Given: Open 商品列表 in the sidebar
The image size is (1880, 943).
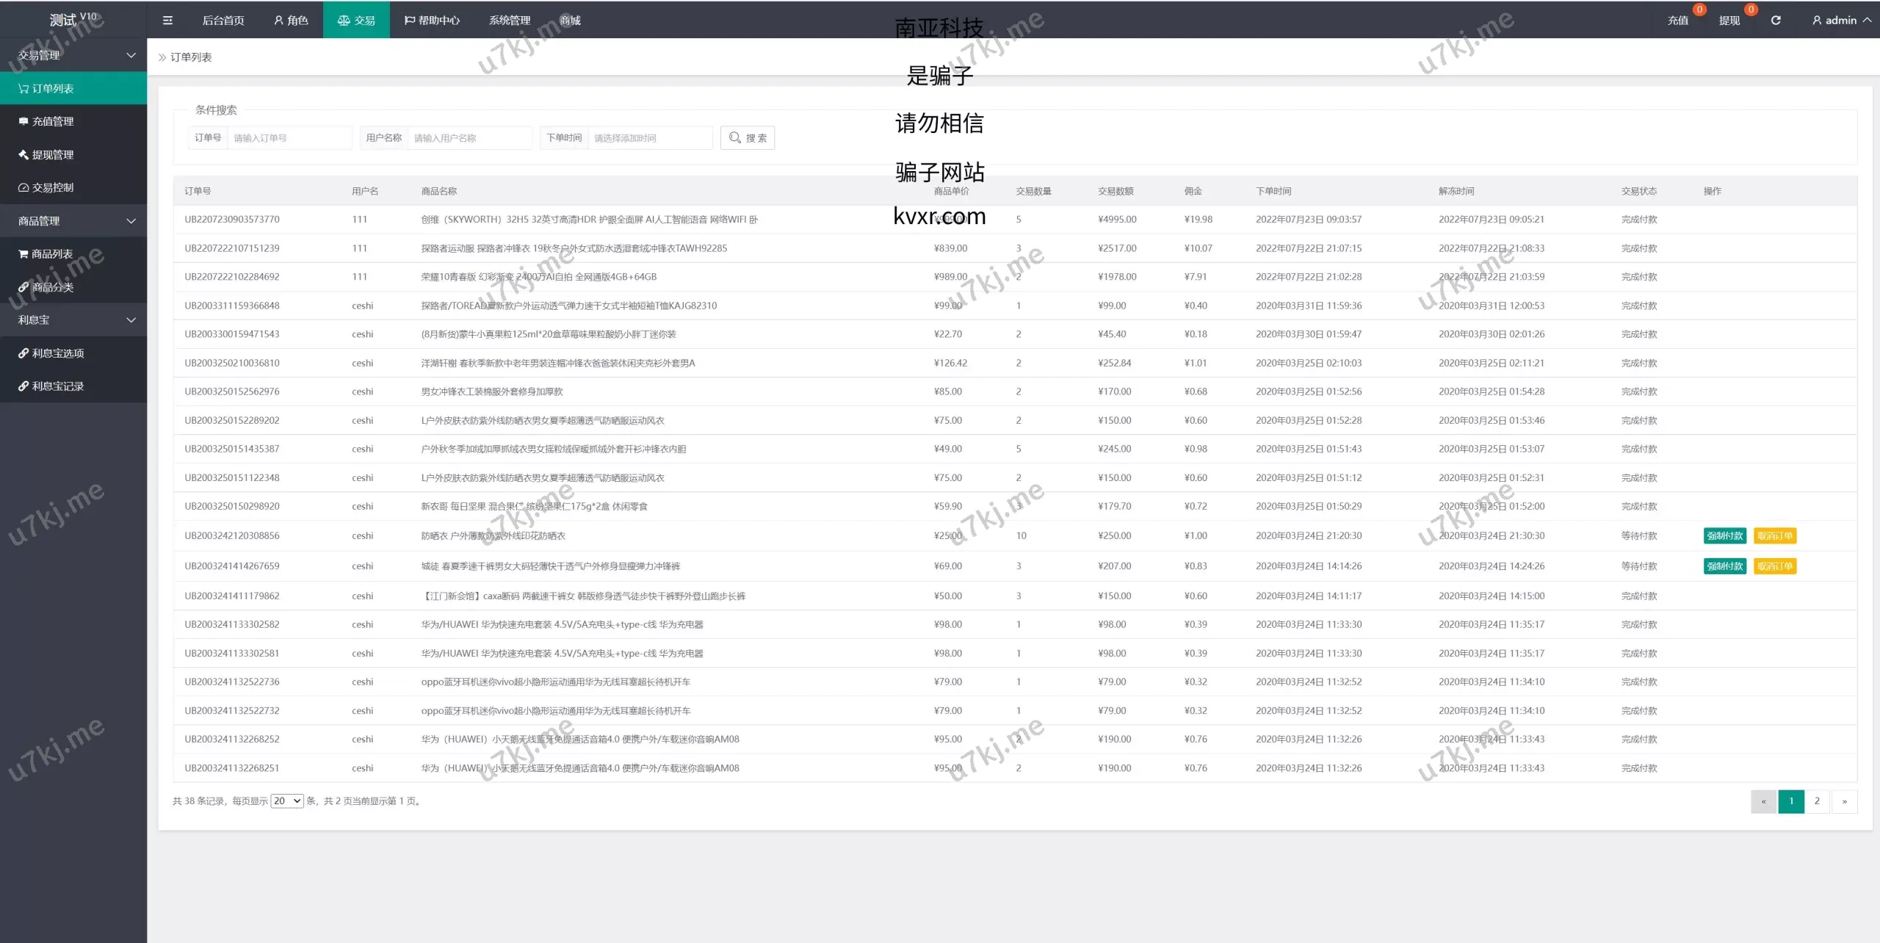Looking at the screenshot, I should [x=53, y=254].
